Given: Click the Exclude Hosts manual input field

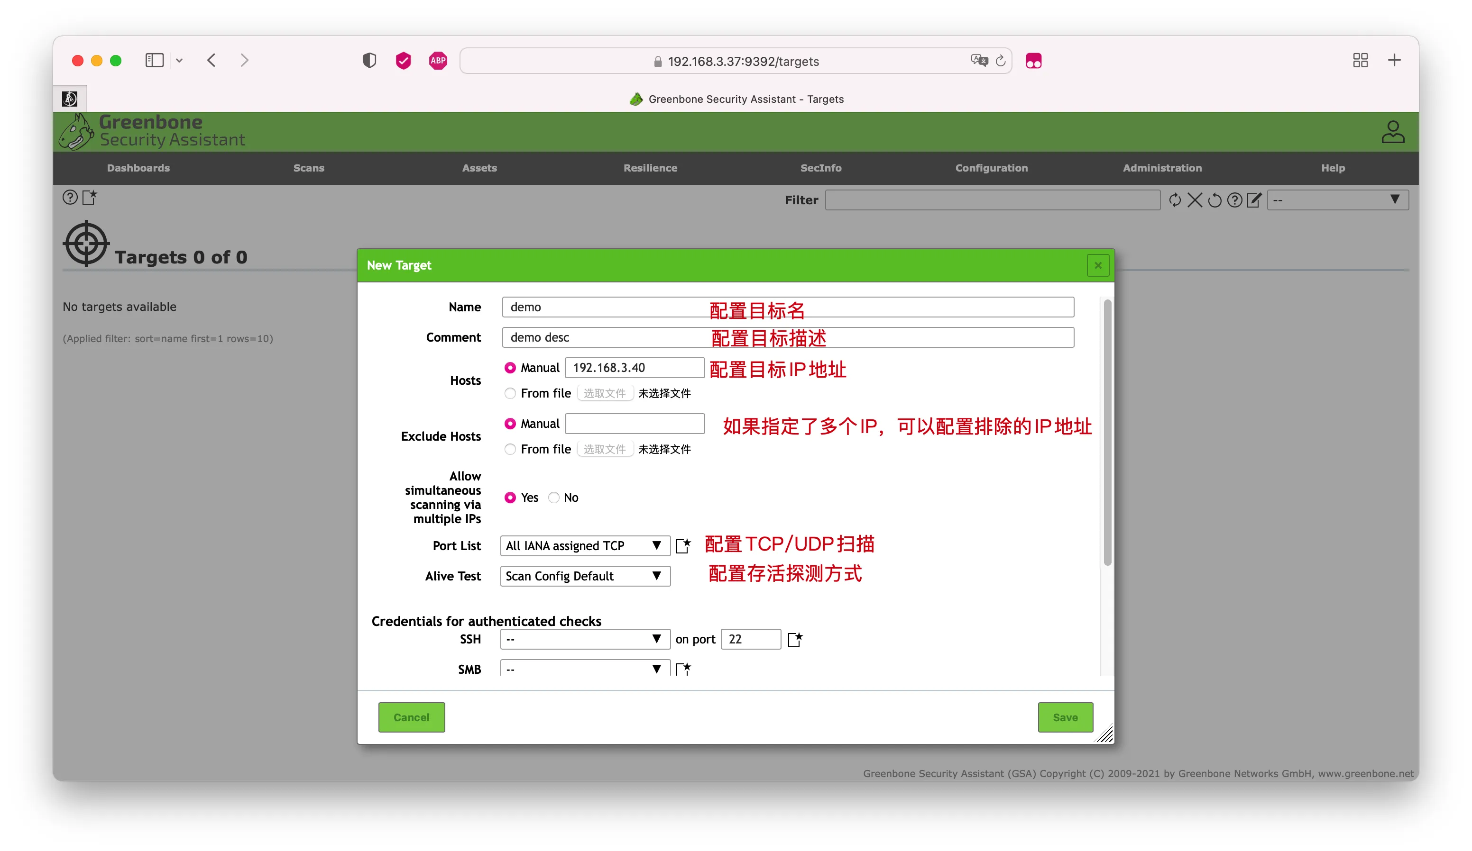Looking at the screenshot, I should coord(635,424).
